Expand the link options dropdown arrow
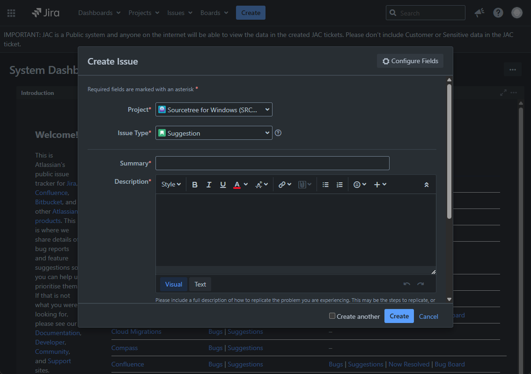 pos(289,185)
